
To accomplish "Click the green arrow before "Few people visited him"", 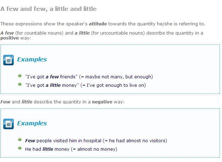I will pos(20,140).
